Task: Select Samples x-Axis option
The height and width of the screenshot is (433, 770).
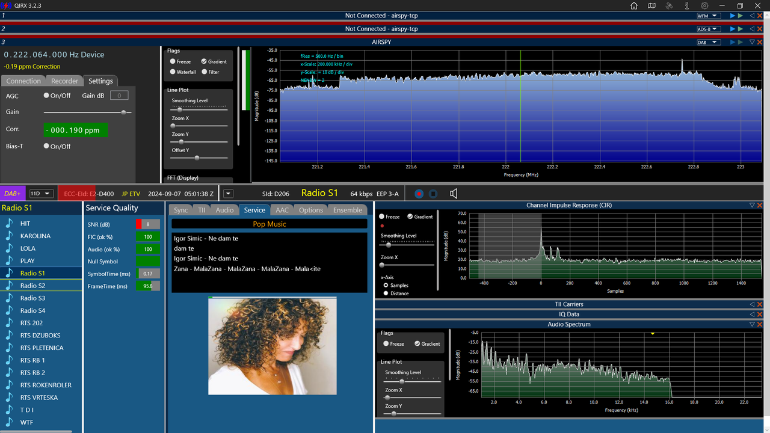Action: (x=386, y=285)
